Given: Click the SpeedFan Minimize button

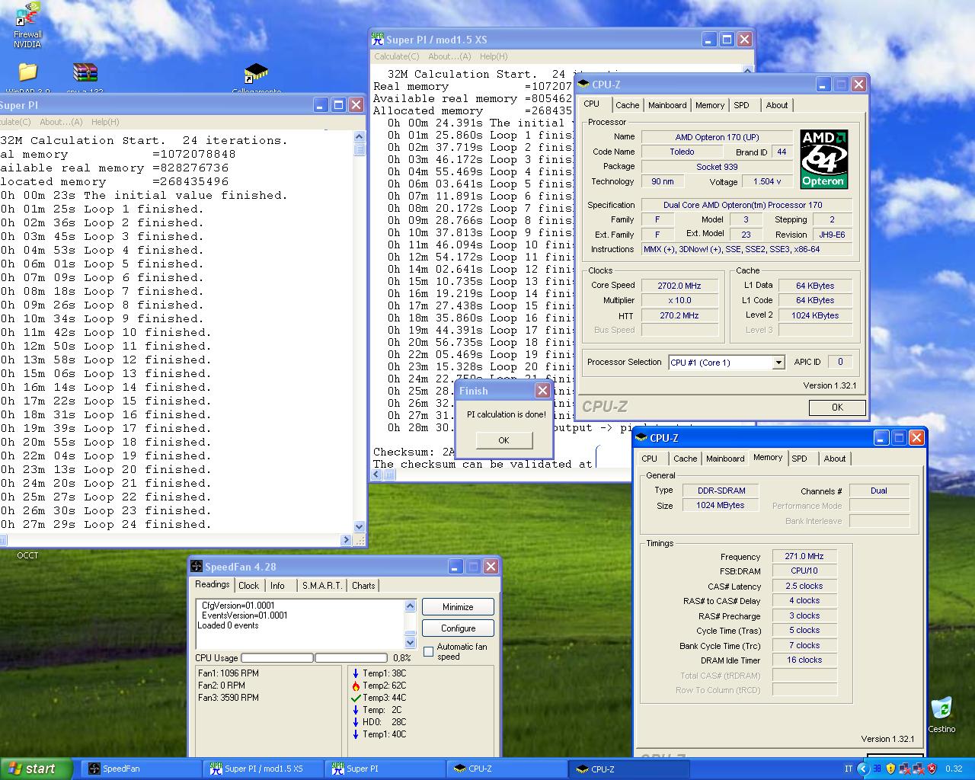Looking at the screenshot, I should (x=458, y=607).
